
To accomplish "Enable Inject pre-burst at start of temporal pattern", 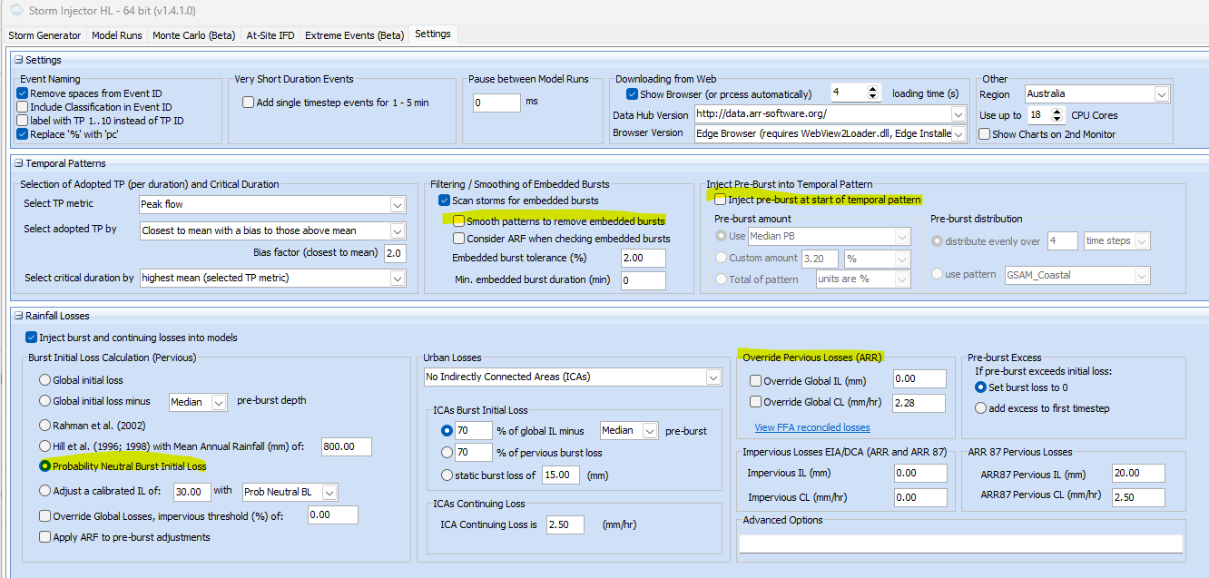I will 721,200.
